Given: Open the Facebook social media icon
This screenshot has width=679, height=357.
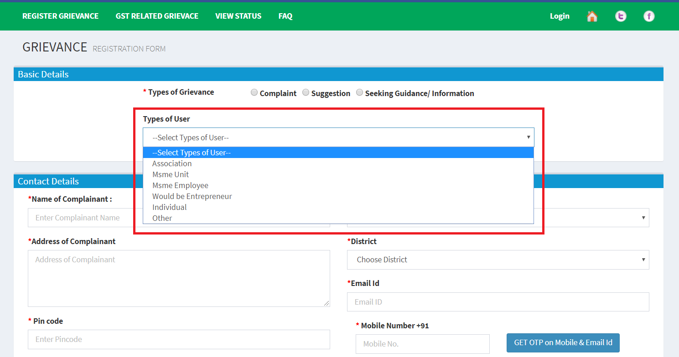Looking at the screenshot, I should [x=648, y=16].
